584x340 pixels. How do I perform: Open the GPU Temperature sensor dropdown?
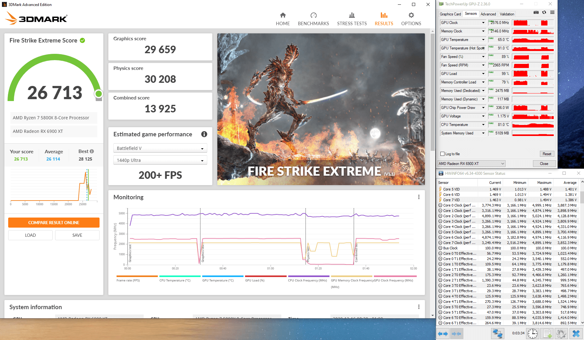pos(483,40)
